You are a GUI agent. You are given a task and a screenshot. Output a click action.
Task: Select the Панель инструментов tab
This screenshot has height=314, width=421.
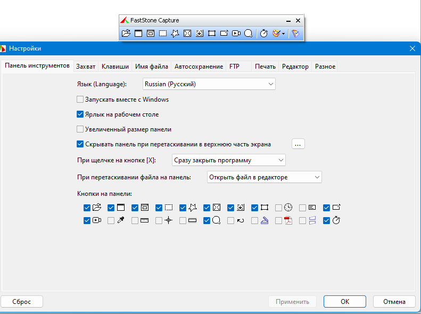pos(37,65)
